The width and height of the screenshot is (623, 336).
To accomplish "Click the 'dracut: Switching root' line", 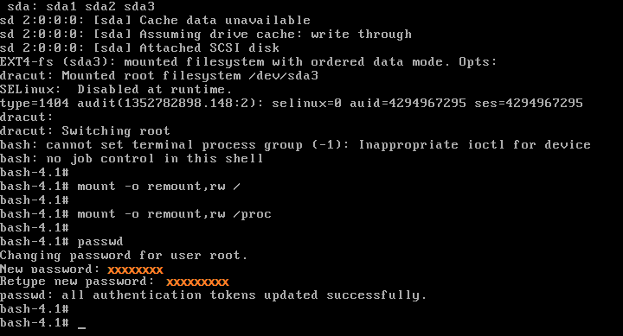I will tap(85, 131).
